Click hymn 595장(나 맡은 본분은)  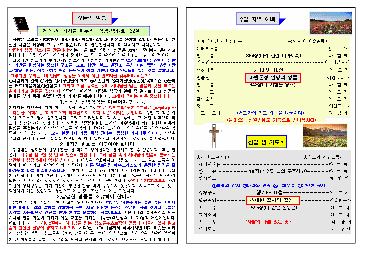(x=274, y=207)
